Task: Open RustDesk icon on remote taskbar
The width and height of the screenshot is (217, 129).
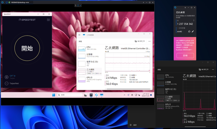Action: tap(96, 95)
